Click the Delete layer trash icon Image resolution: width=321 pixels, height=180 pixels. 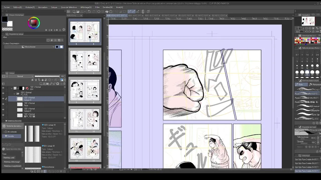pyautogui.click(x=64, y=84)
